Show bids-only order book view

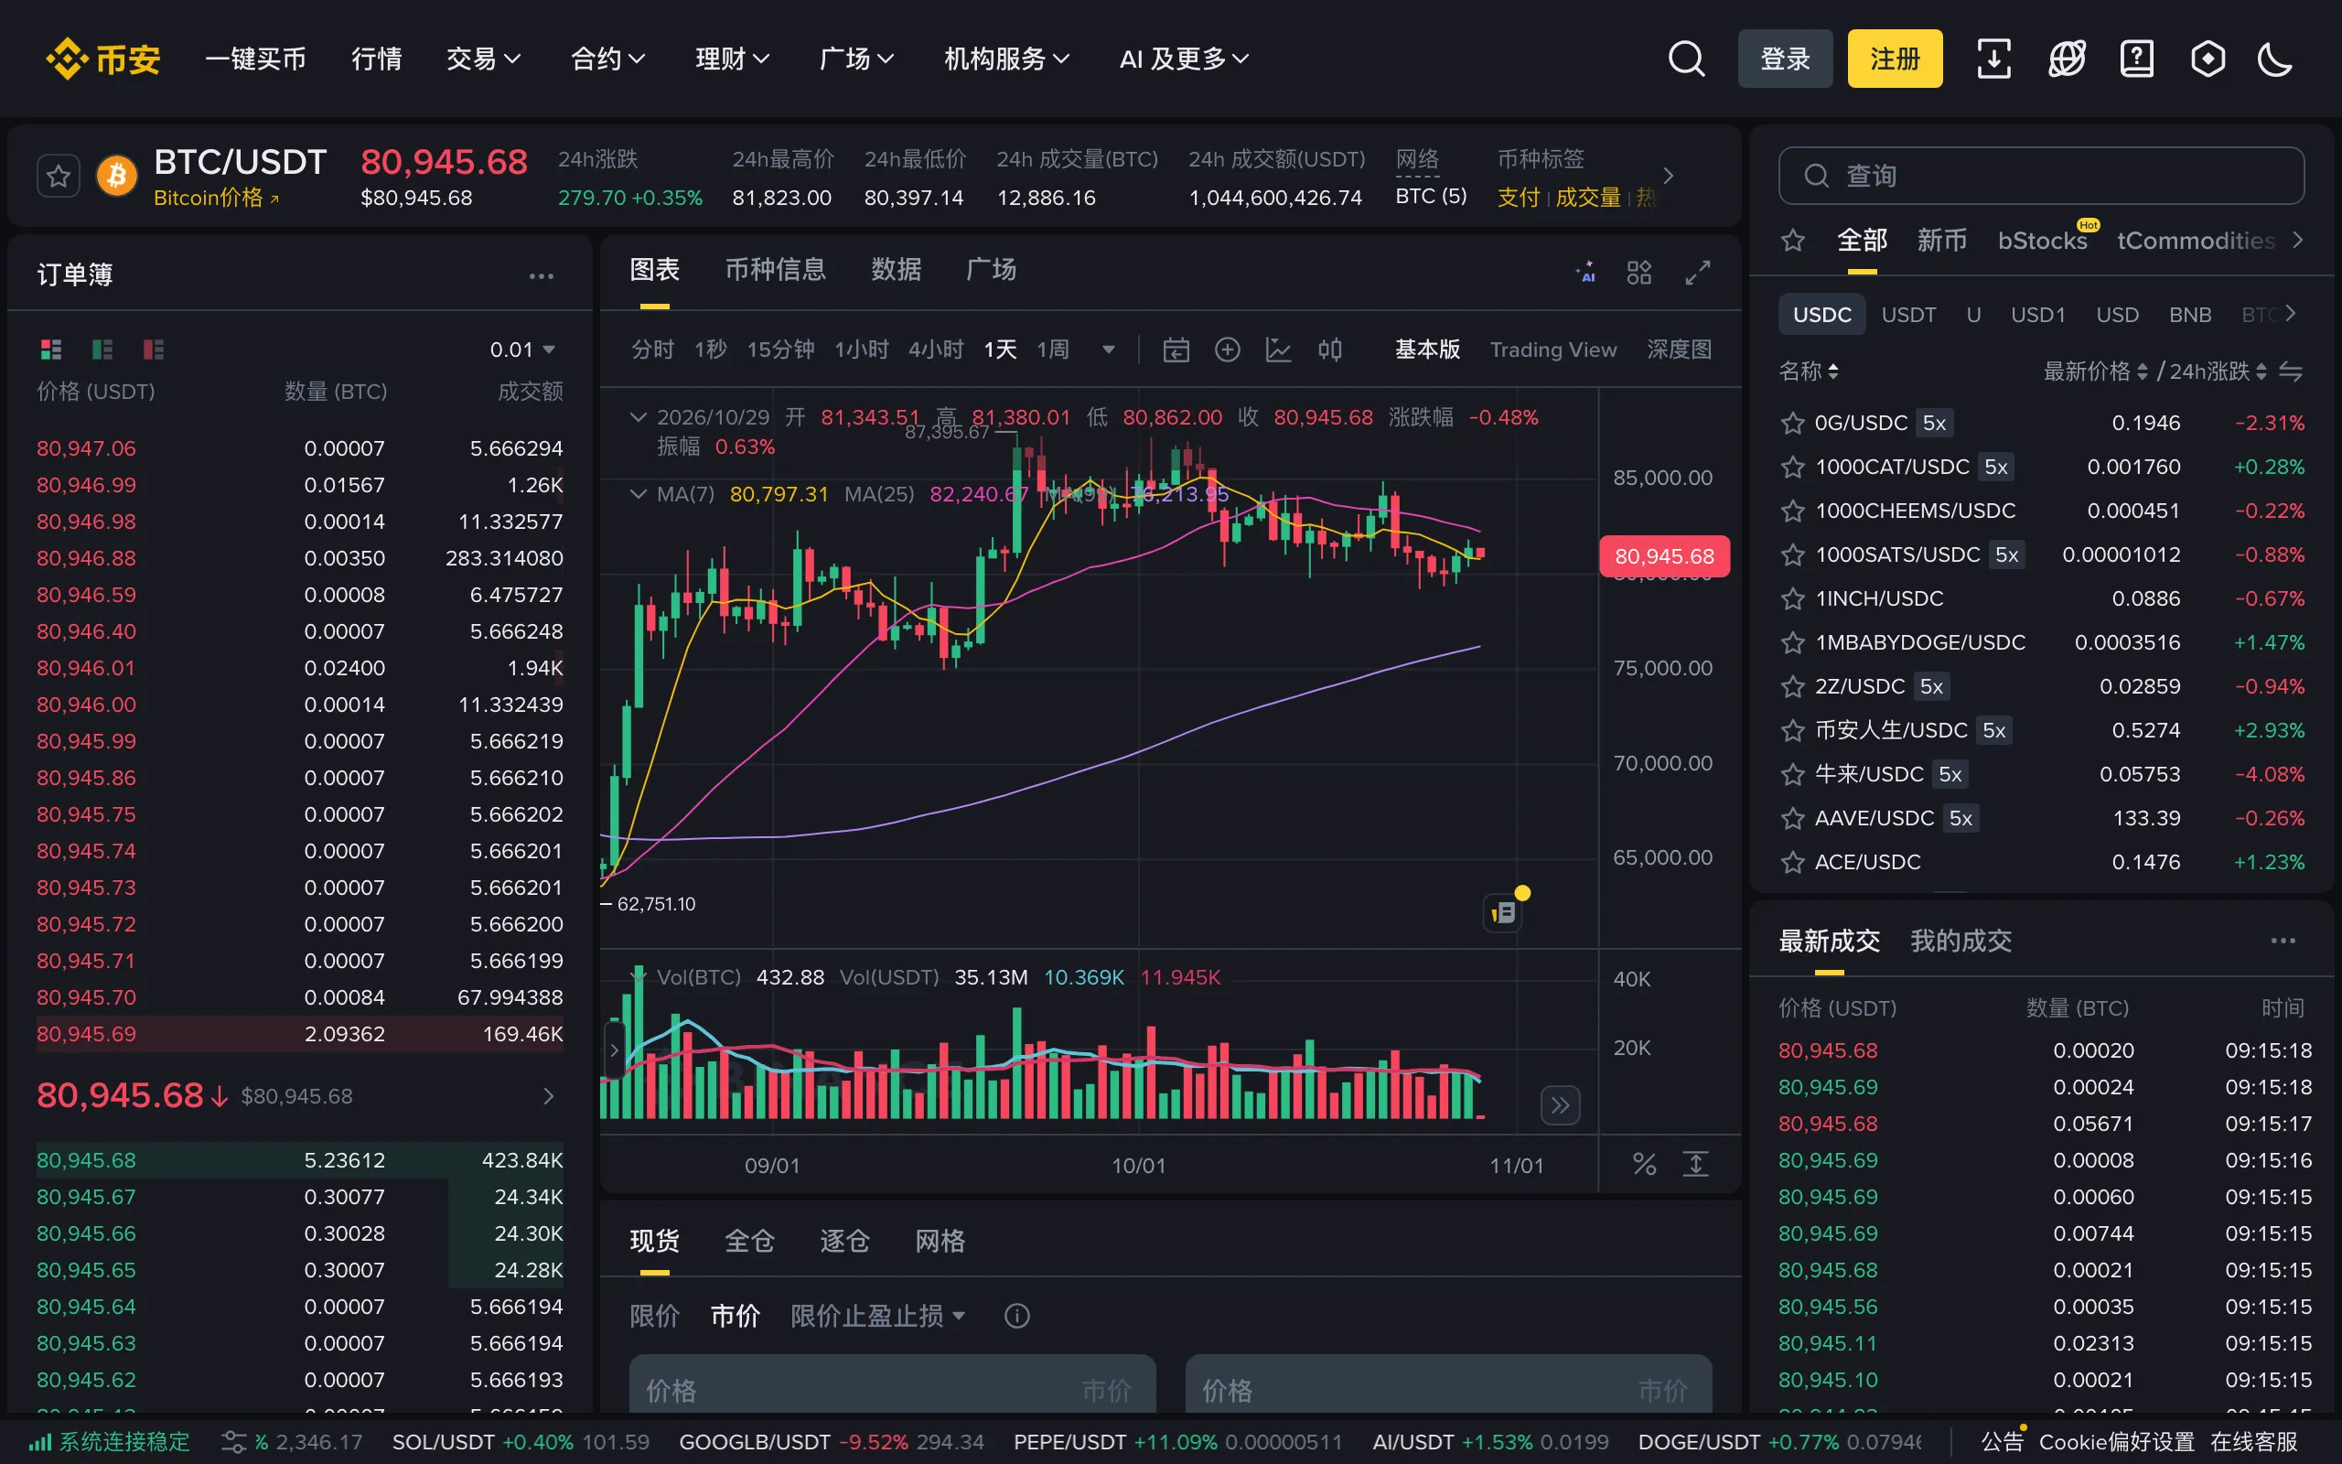point(102,349)
